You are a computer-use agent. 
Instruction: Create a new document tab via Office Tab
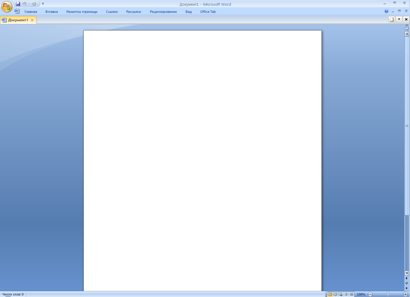tap(392, 19)
